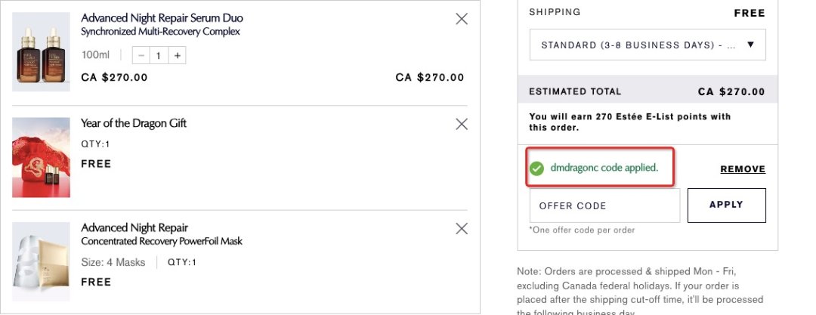Expand shipping options using the arrow
Viewport: 816px width, 315px height.
(x=750, y=45)
